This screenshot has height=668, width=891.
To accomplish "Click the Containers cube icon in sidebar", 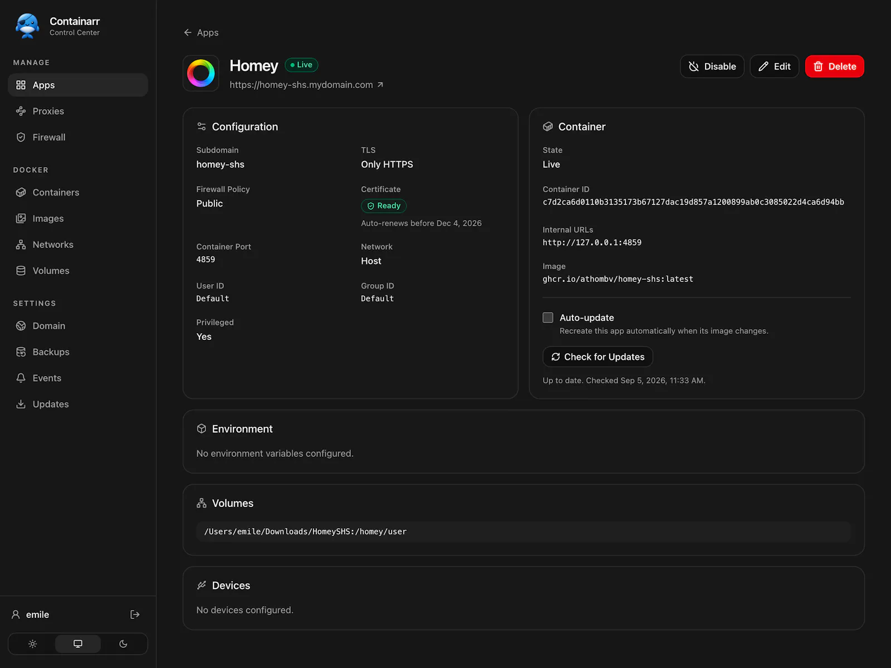I will pyautogui.click(x=21, y=192).
